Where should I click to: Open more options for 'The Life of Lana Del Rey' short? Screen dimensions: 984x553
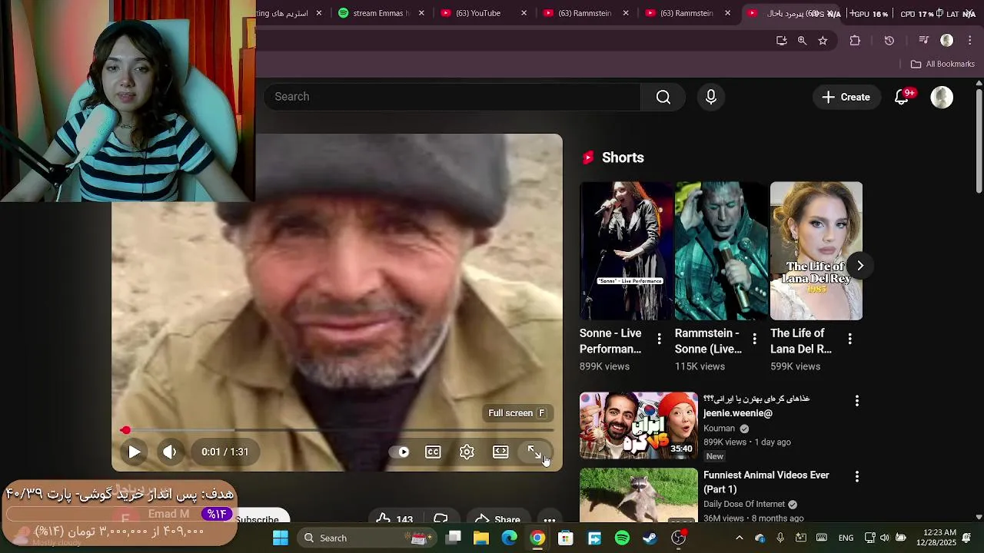pyautogui.click(x=849, y=339)
